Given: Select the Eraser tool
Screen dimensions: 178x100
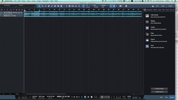Looking at the screenshot, I should [x=49, y=6].
